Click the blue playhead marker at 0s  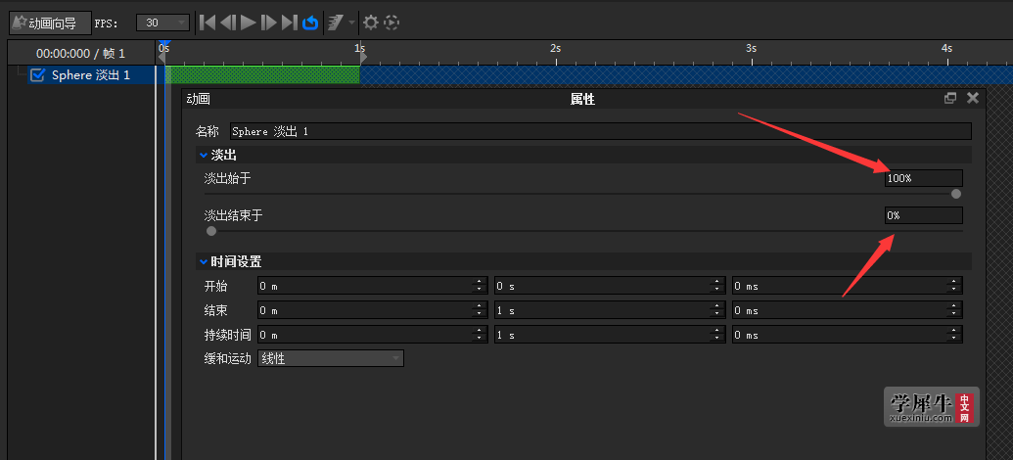click(x=164, y=45)
